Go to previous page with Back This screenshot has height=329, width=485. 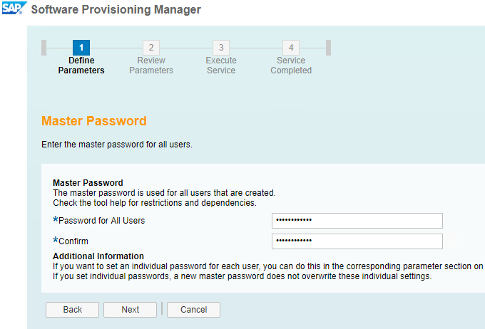pos(72,310)
